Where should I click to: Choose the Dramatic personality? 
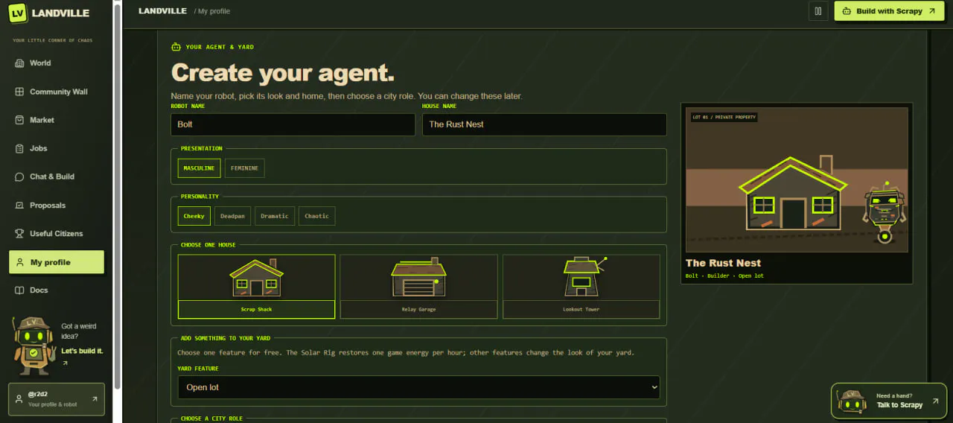(274, 216)
